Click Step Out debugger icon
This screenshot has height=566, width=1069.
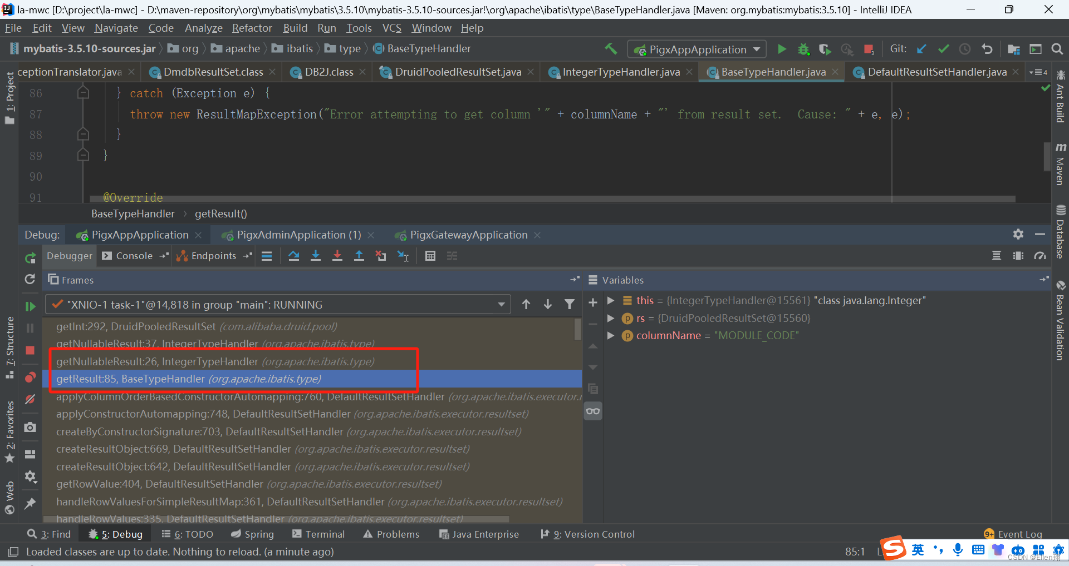pos(359,256)
